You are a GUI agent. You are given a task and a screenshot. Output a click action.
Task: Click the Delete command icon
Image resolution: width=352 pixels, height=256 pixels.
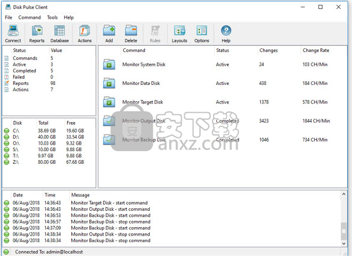(x=131, y=34)
